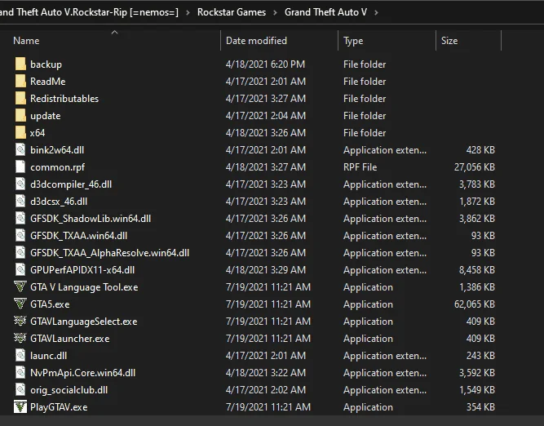This screenshot has height=426, width=544.
Task: Select the update folder name
Action: pyautogui.click(x=46, y=116)
